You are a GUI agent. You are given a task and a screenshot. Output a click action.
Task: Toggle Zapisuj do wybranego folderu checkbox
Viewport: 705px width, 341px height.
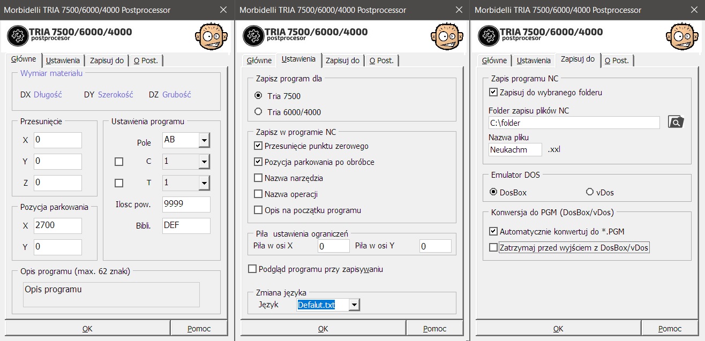493,92
